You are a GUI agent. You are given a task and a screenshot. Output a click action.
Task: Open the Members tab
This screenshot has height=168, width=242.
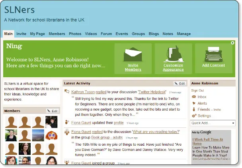(57, 34)
